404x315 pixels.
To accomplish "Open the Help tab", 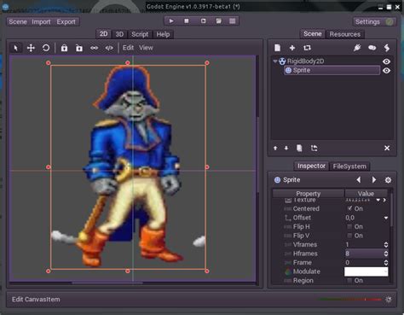I will (163, 34).
